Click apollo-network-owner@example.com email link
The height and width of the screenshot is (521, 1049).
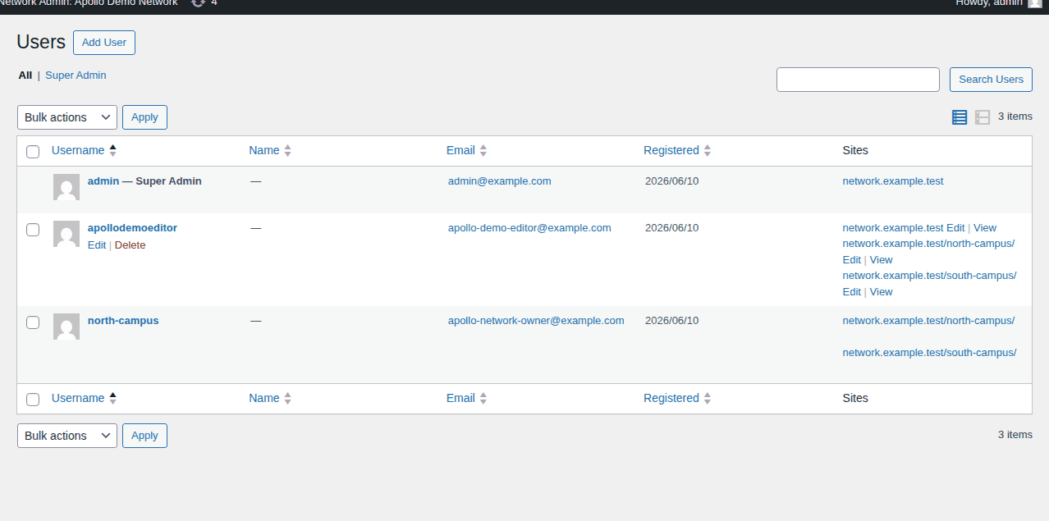(x=536, y=321)
